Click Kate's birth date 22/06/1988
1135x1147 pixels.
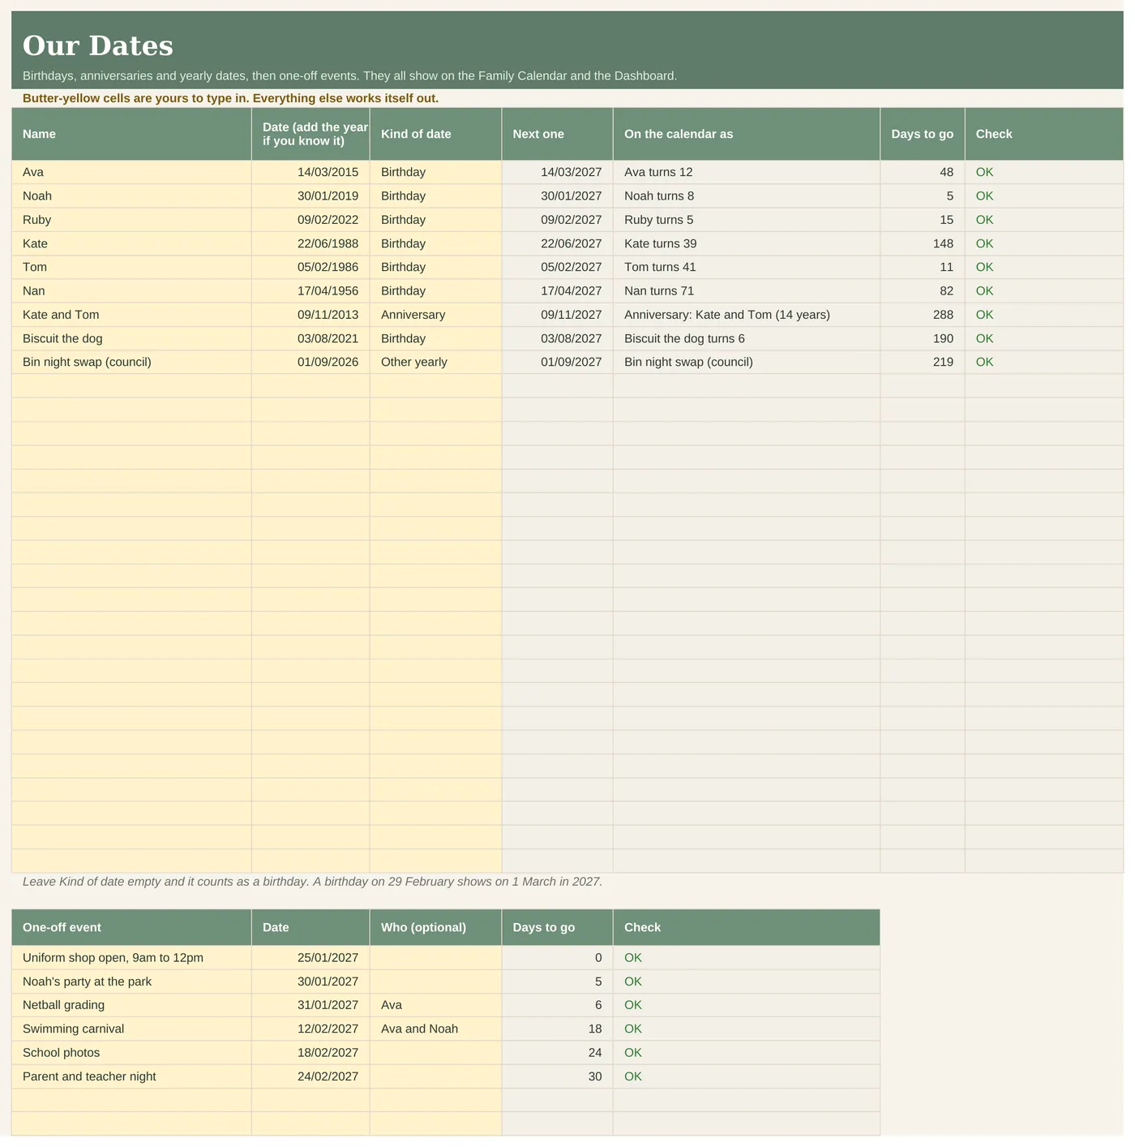coord(311,245)
